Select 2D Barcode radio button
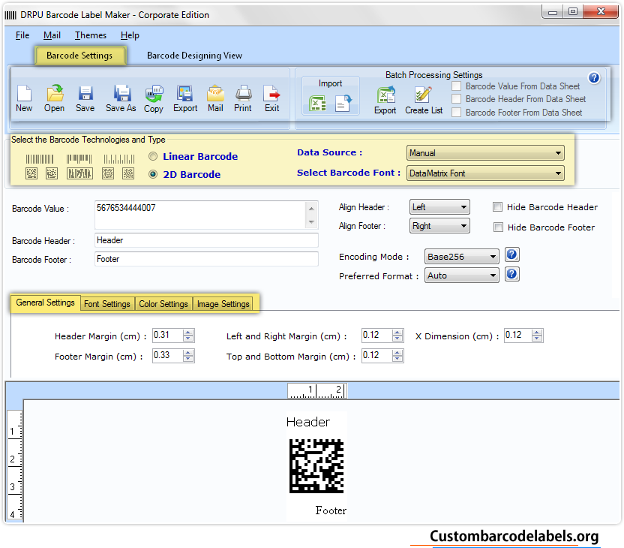Image resolution: width=624 pixels, height=548 pixels. click(x=153, y=174)
